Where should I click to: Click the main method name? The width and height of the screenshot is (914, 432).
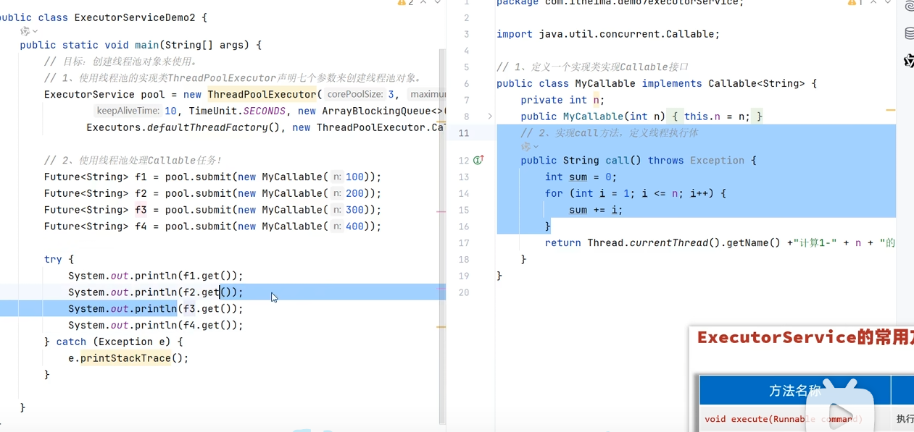click(147, 45)
